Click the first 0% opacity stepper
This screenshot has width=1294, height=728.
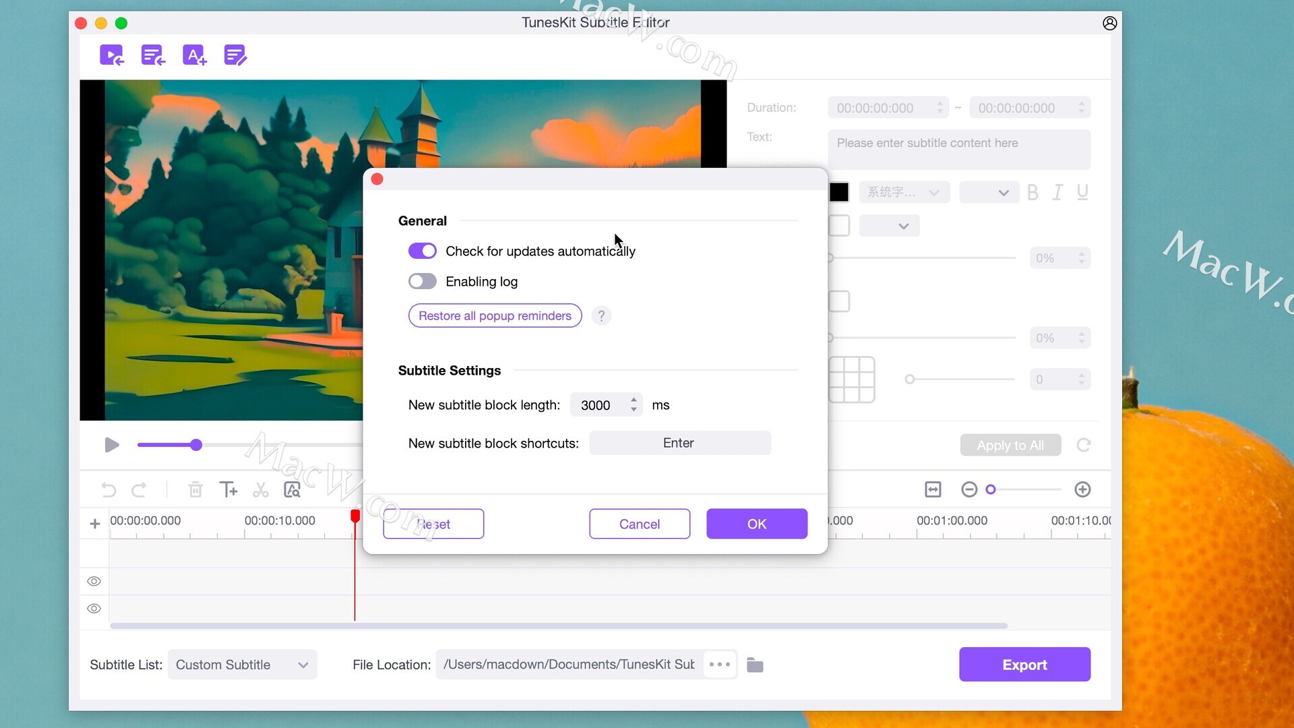(1082, 258)
